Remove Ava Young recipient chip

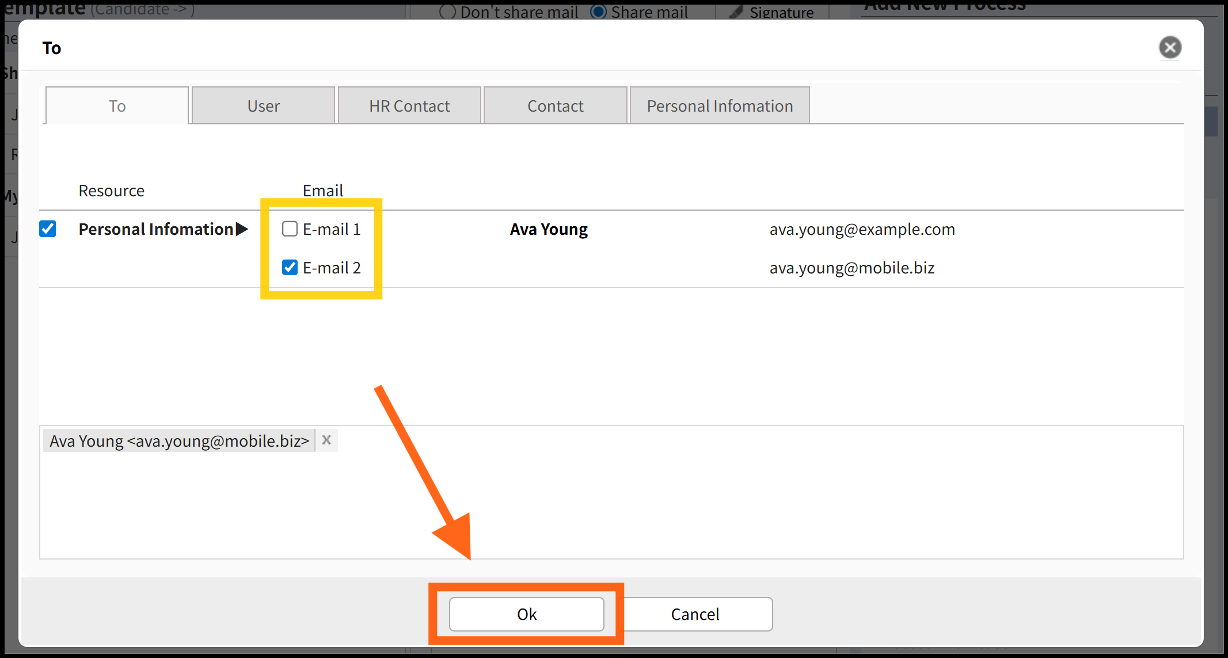click(x=326, y=440)
